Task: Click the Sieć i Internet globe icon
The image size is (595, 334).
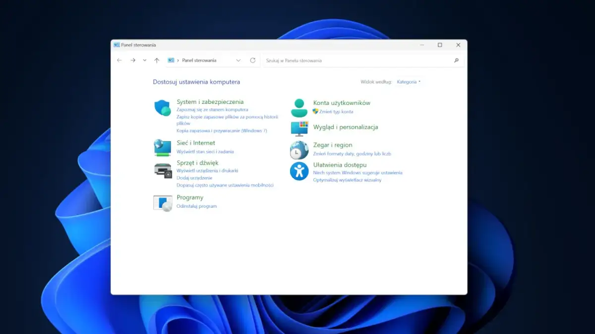Action: (x=162, y=147)
